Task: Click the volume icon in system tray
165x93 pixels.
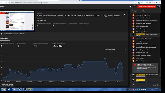Action: (152, 89)
